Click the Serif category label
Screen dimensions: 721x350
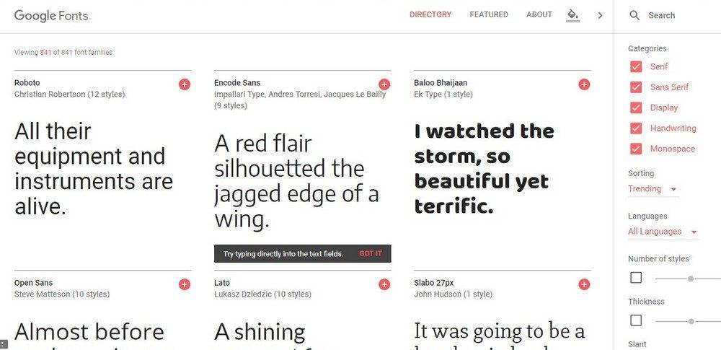(659, 67)
